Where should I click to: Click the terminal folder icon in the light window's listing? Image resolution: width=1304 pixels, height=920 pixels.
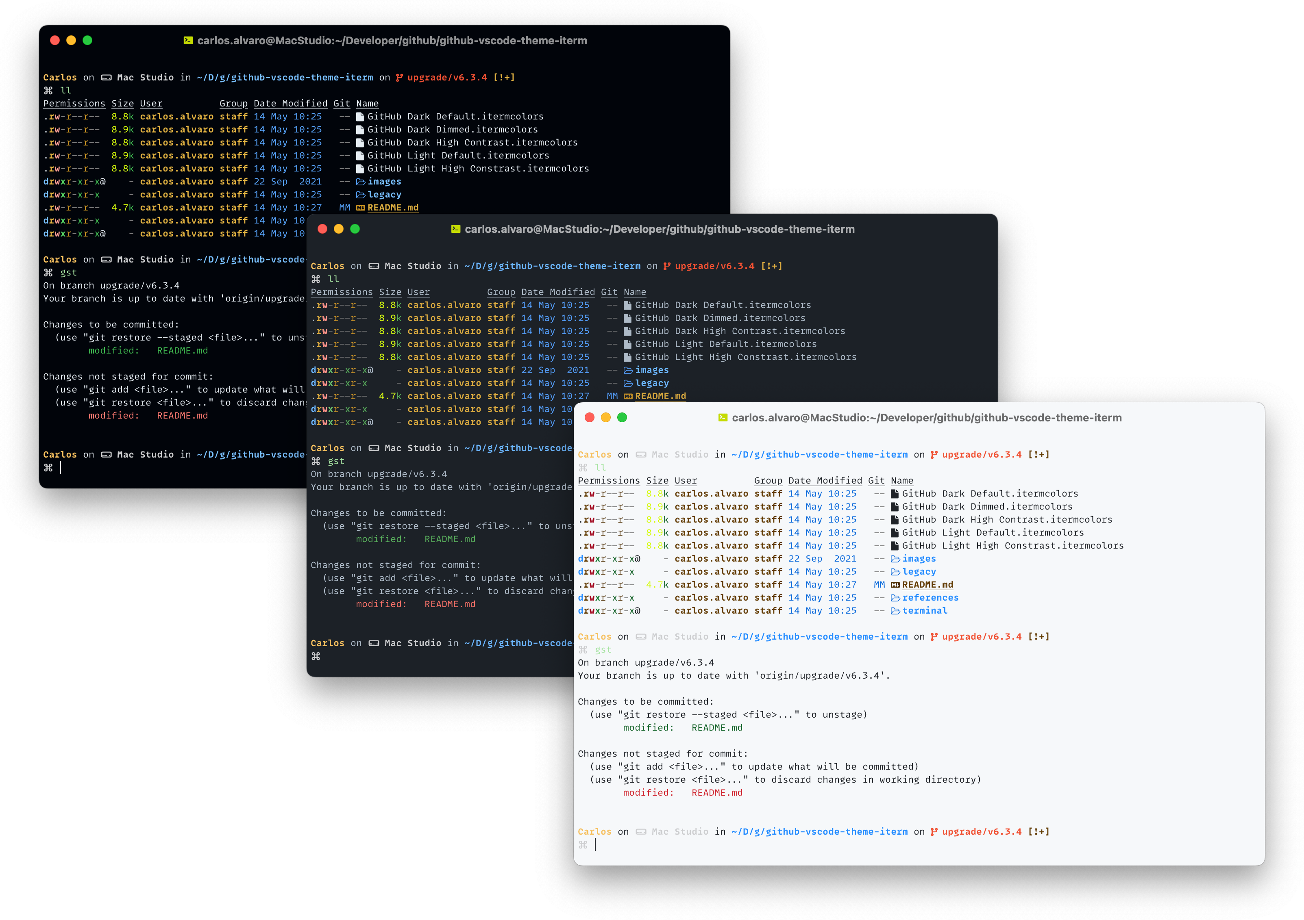tap(895, 611)
